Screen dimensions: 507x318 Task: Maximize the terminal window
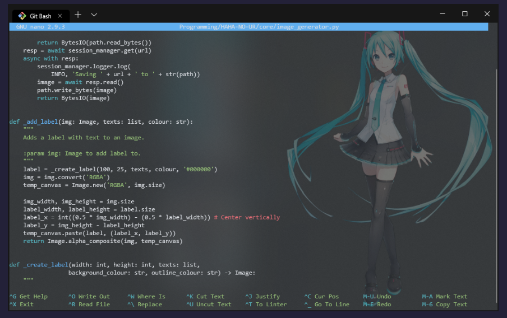click(464, 14)
